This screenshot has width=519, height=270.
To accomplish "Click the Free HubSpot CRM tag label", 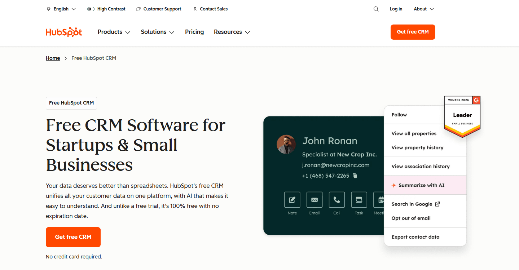I will click(71, 103).
